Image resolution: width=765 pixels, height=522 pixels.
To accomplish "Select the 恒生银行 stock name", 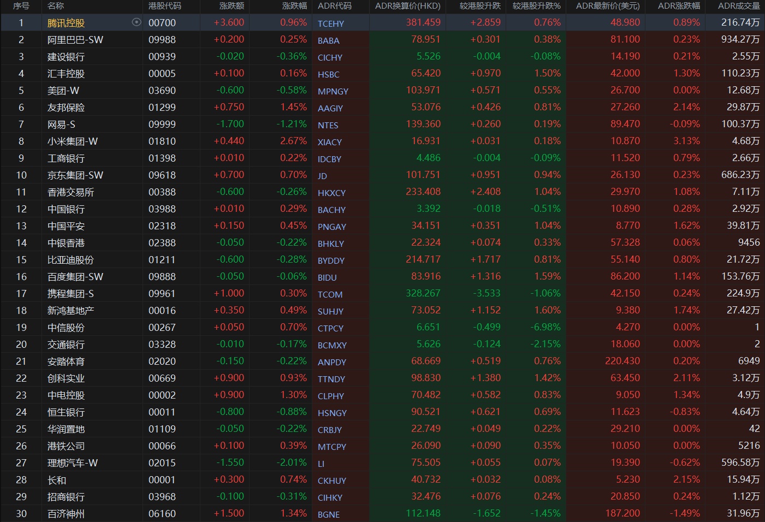I will click(66, 412).
